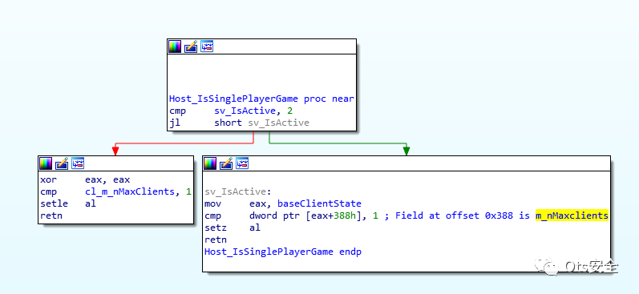Click the node color icon in top block

point(175,46)
